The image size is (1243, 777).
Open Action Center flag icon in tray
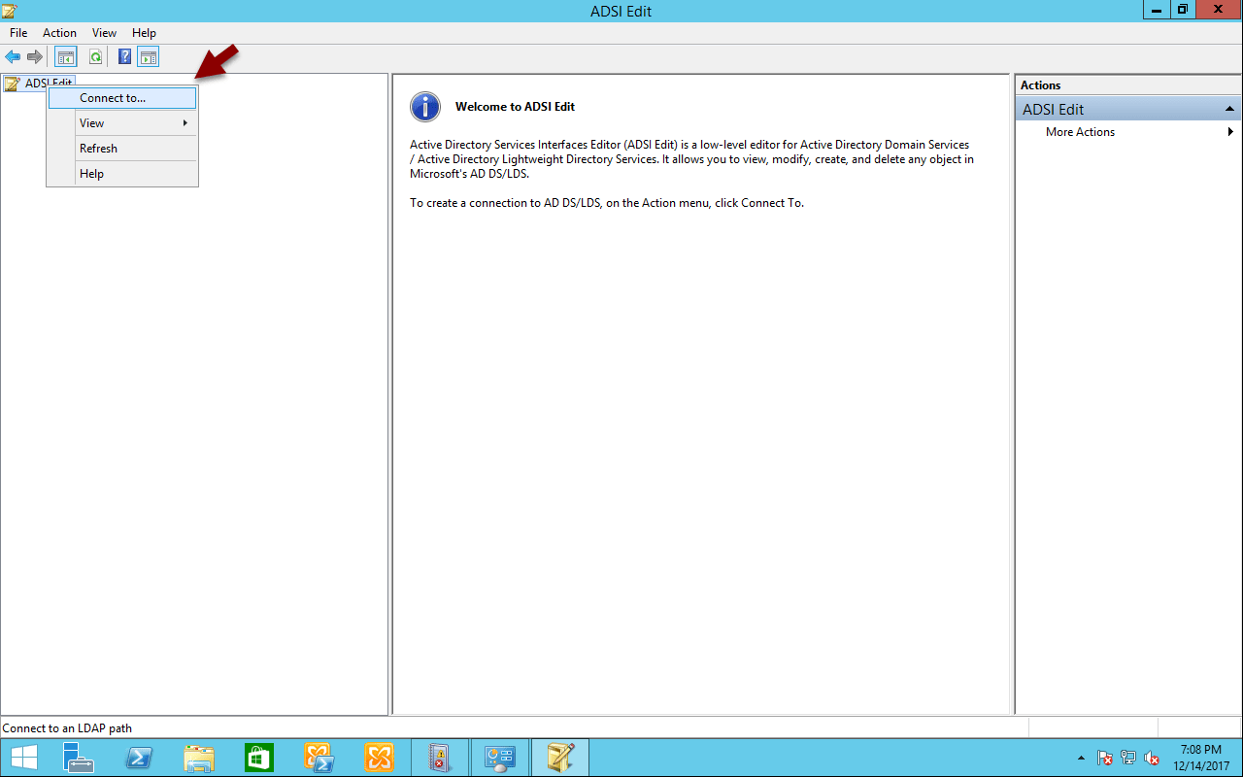pyautogui.click(x=1105, y=758)
